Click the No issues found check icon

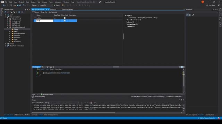click(x=42, y=94)
